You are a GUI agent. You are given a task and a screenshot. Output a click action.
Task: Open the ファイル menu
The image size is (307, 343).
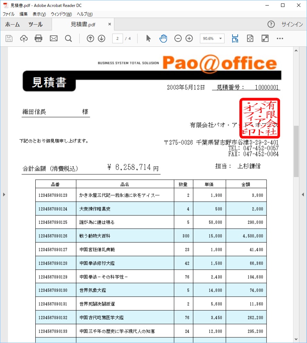[x=9, y=14]
